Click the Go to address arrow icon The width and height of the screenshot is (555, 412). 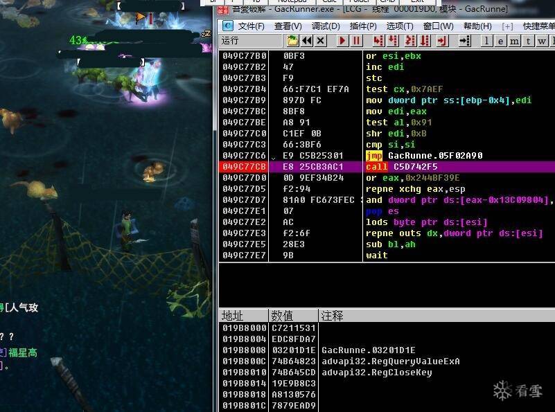[464, 41]
